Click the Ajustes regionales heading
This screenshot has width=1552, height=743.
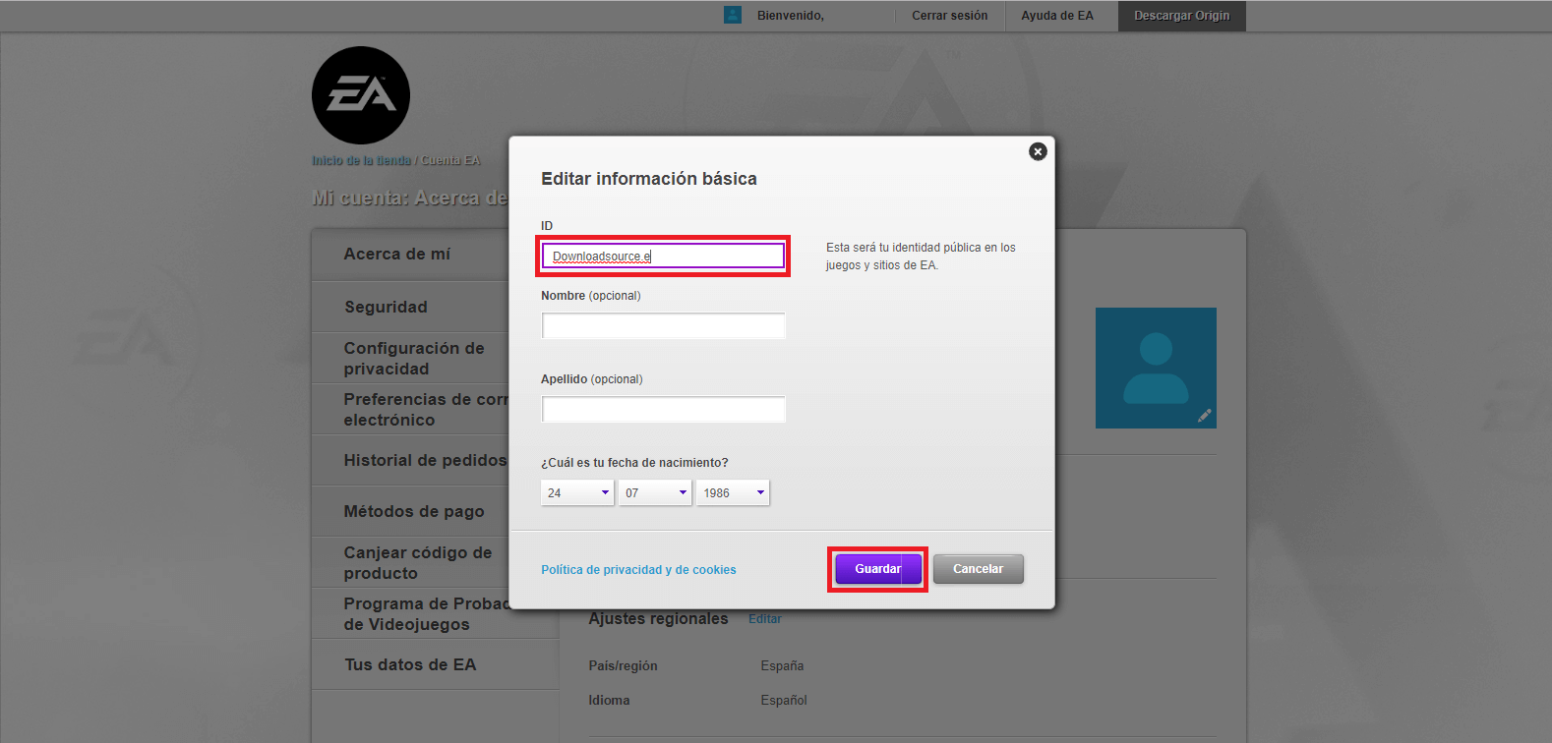pos(658,618)
